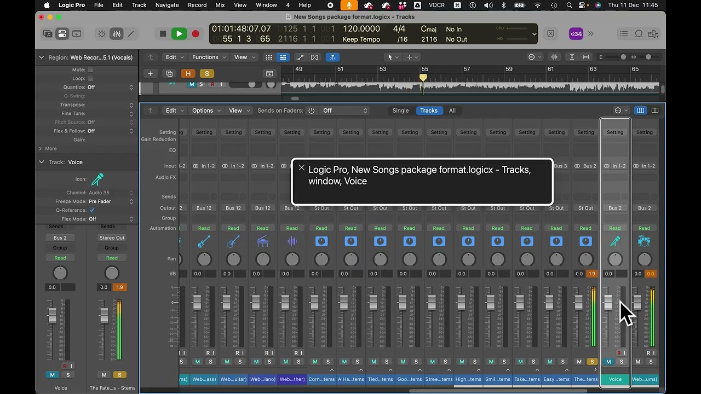Click the green Play button
This screenshot has width=701, height=394.
(x=179, y=34)
